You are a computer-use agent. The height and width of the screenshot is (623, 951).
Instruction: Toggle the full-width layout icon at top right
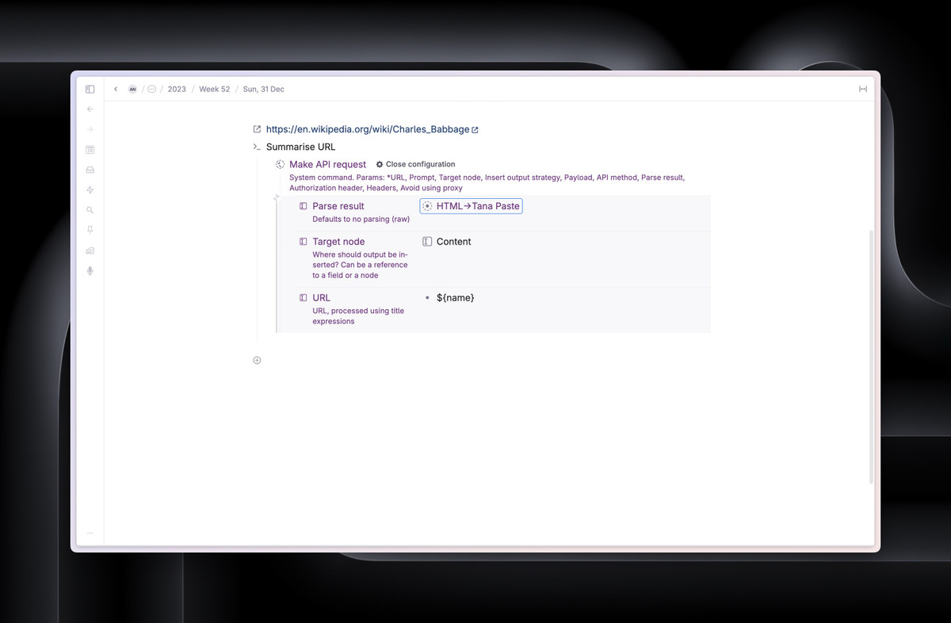(x=862, y=90)
